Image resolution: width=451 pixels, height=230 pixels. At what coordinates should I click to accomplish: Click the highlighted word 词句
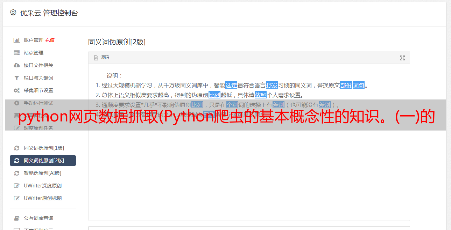(x=359, y=85)
